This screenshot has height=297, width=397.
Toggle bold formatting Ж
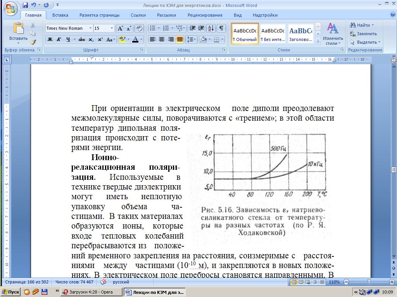tap(50, 39)
